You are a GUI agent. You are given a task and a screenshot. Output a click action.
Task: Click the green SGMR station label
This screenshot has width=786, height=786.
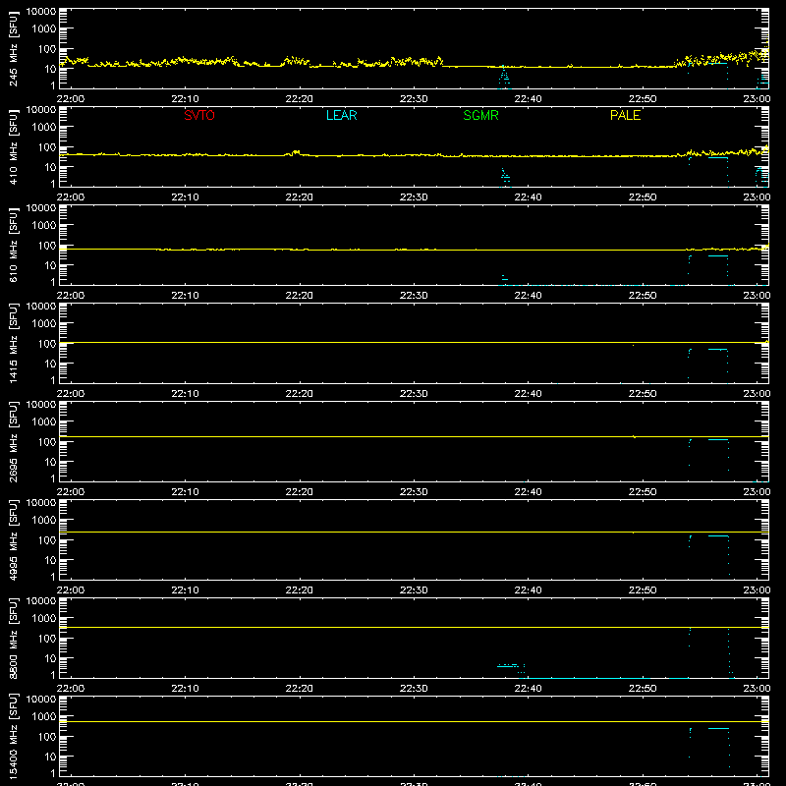coord(480,115)
